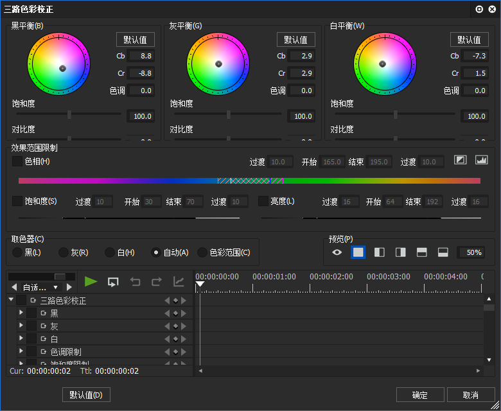
Task: Select the top half split preview icon
Action: 422,252
